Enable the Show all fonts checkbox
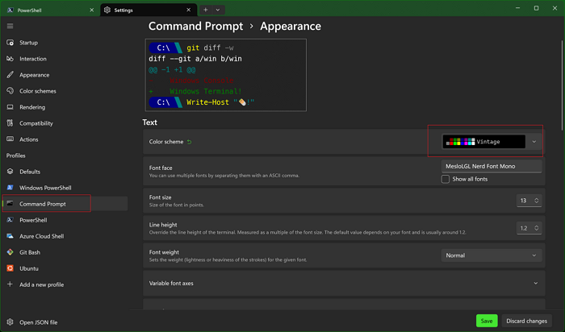 (x=446, y=179)
